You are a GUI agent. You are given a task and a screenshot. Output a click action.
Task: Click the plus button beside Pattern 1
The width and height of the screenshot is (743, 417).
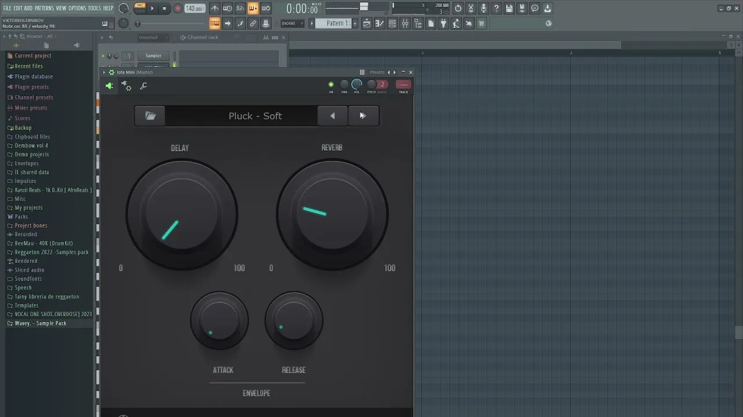pos(355,23)
